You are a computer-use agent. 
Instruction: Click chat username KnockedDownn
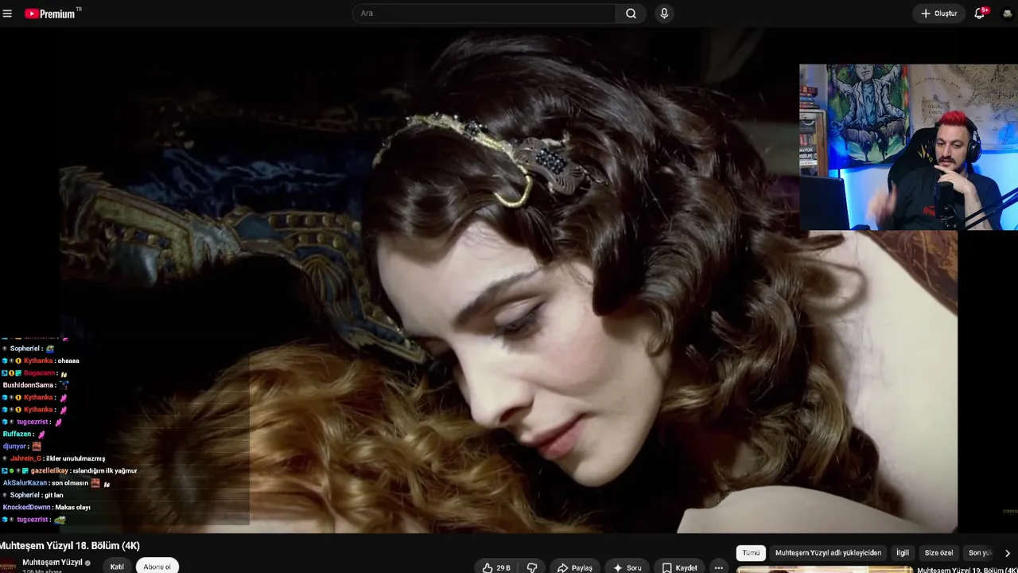26,508
